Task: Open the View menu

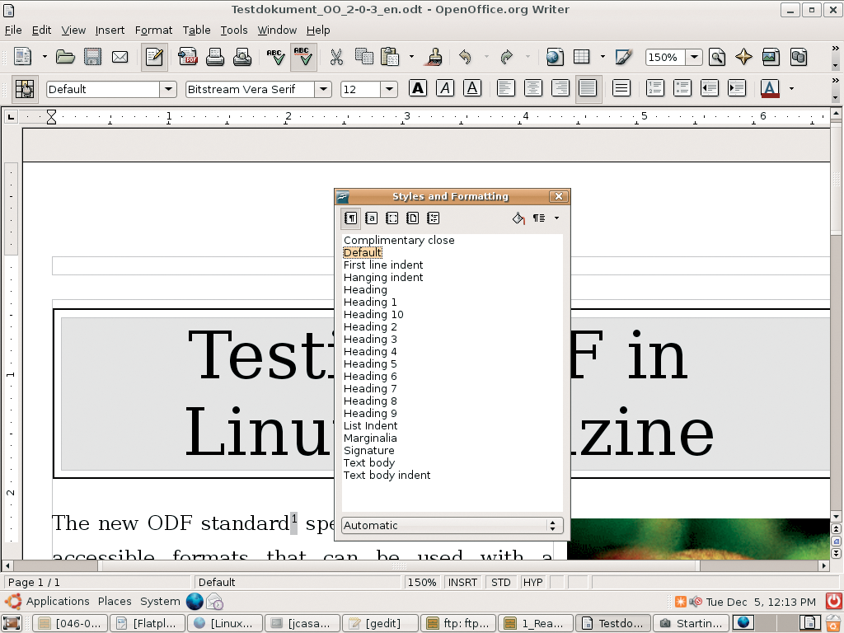Action: point(73,30)
